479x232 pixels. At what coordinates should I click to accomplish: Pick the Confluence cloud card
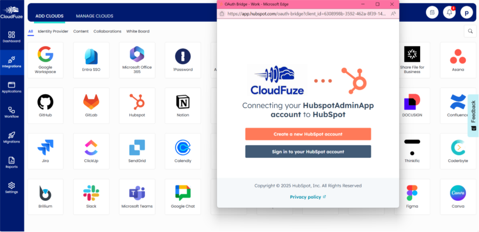[458, 105]
